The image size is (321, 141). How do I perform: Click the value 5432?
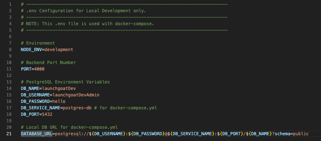[47, 114]
